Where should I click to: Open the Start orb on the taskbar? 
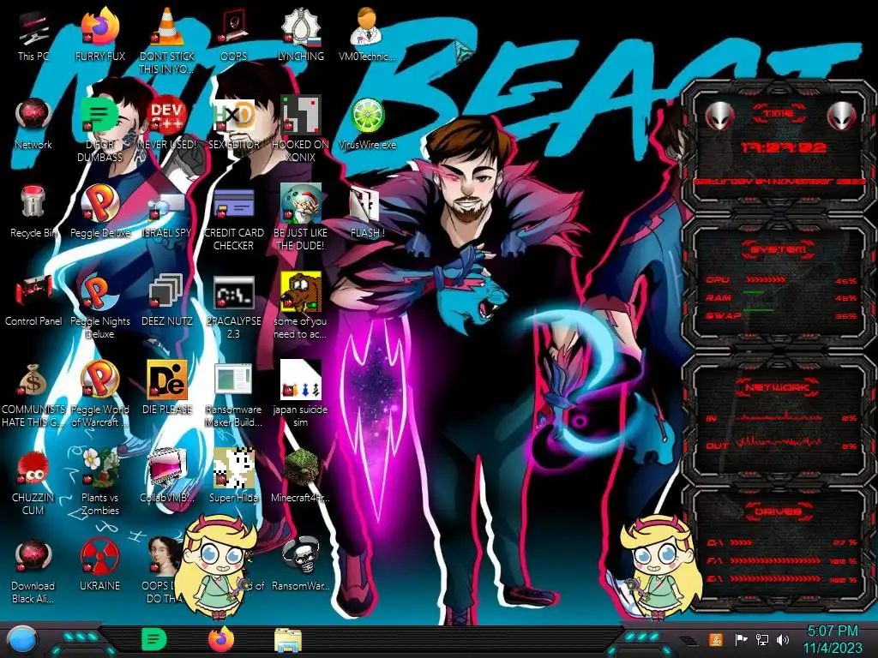23,640
